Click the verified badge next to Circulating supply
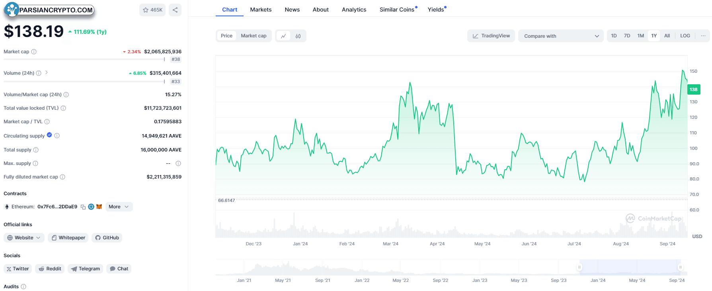Screen dimensions: 712x291 coord(49,135)
